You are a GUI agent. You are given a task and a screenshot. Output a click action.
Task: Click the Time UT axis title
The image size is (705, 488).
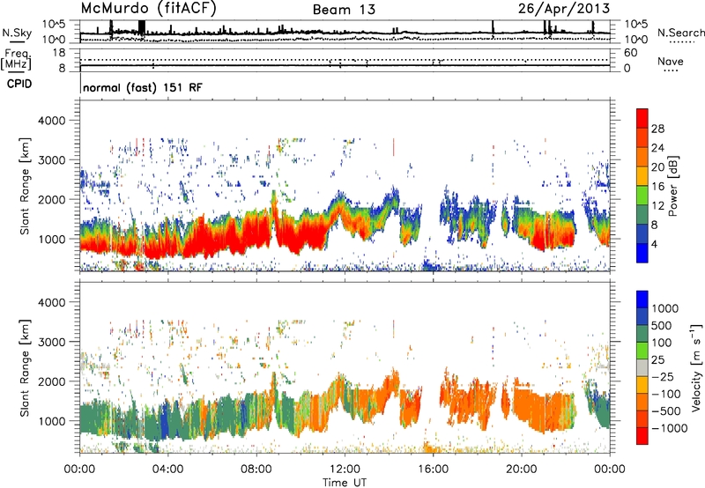[x=345, y=483]
